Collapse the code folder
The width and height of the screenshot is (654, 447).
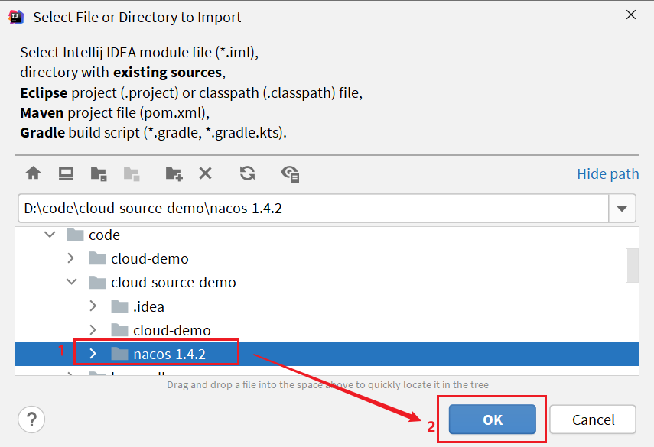click(49, 235)
